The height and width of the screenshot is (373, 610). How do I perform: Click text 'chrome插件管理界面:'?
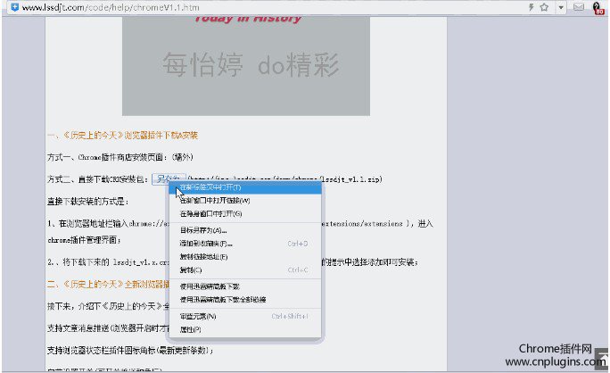pyautogui.click(x=84, y=240)
